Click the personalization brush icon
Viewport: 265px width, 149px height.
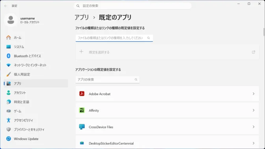tap(8, 74)
